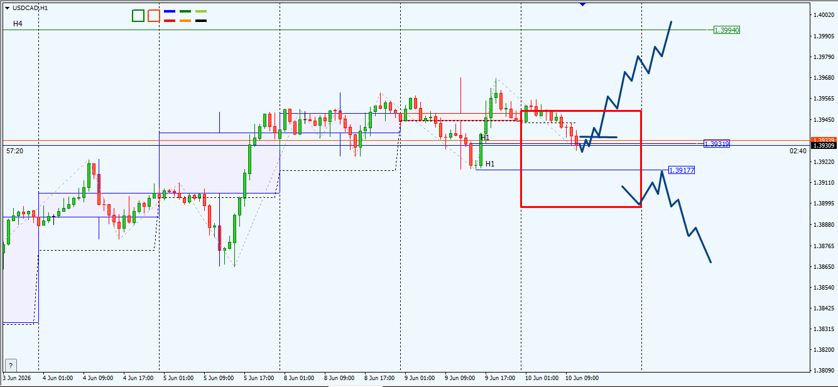Viewport: 838px width, 387px height.
Task: Pick the orange line swatch
Action: click(185, 21)
